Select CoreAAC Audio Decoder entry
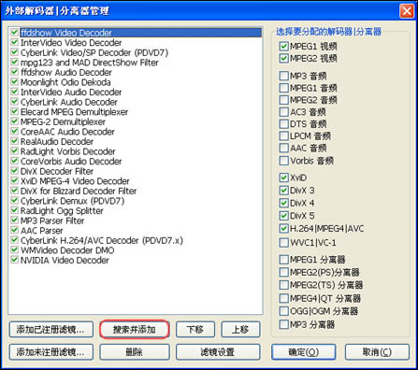 point(67,132)
